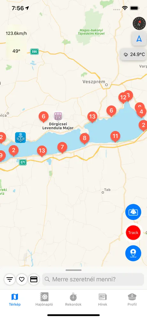Select cluster marker 8 near peninsula

tap(84, 138)
